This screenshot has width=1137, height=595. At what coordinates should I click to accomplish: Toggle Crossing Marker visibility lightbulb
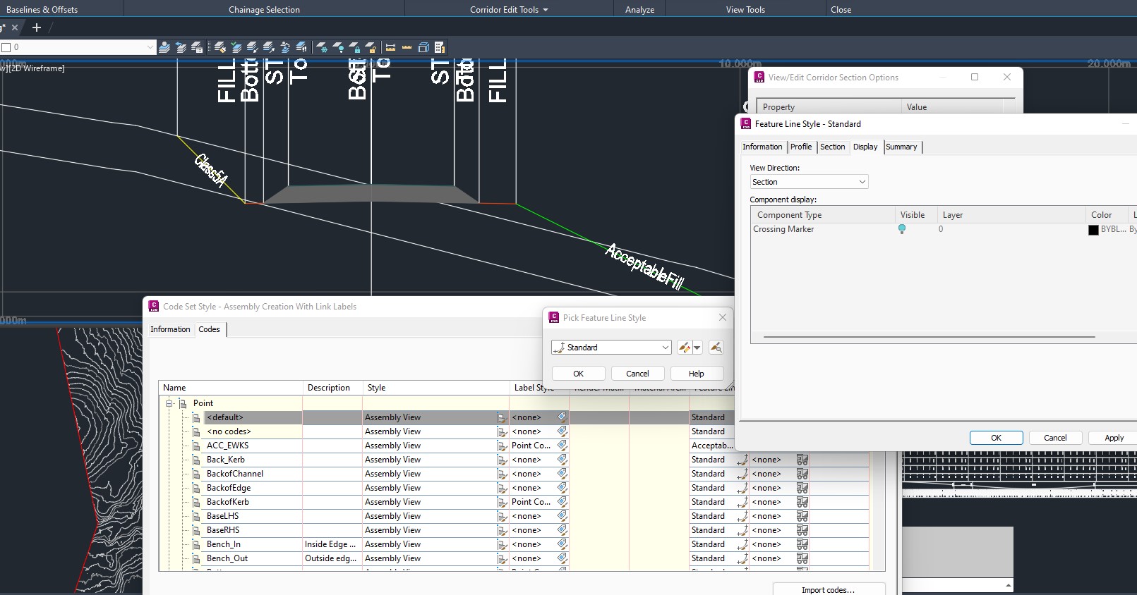tap(901, 229)
